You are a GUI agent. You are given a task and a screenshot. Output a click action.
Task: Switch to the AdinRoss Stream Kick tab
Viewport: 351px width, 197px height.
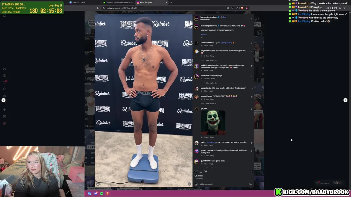coord(119,2)
